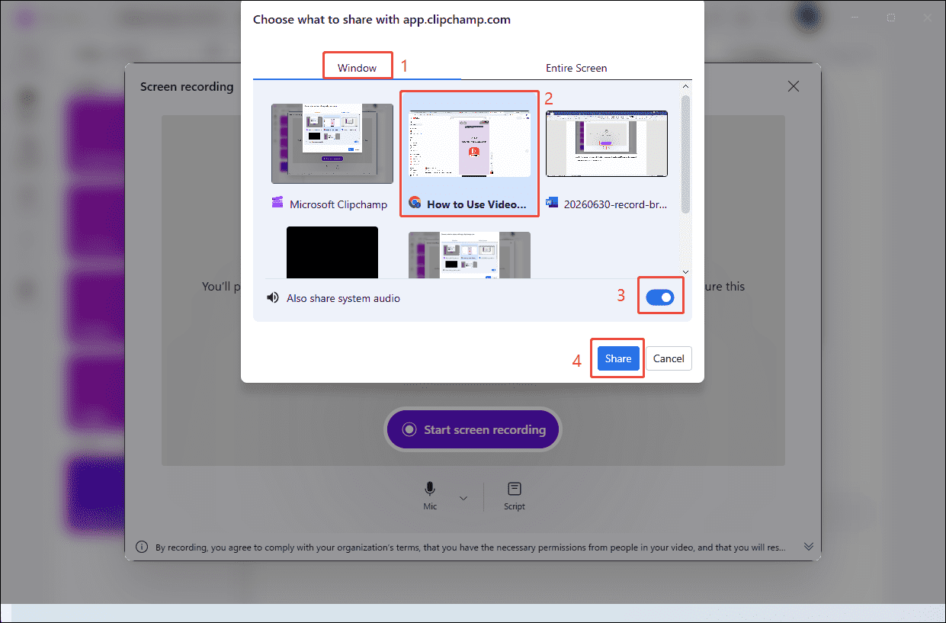Click the Word icon beside 20260630-record
946x623 pixels.
coord(552,204)
